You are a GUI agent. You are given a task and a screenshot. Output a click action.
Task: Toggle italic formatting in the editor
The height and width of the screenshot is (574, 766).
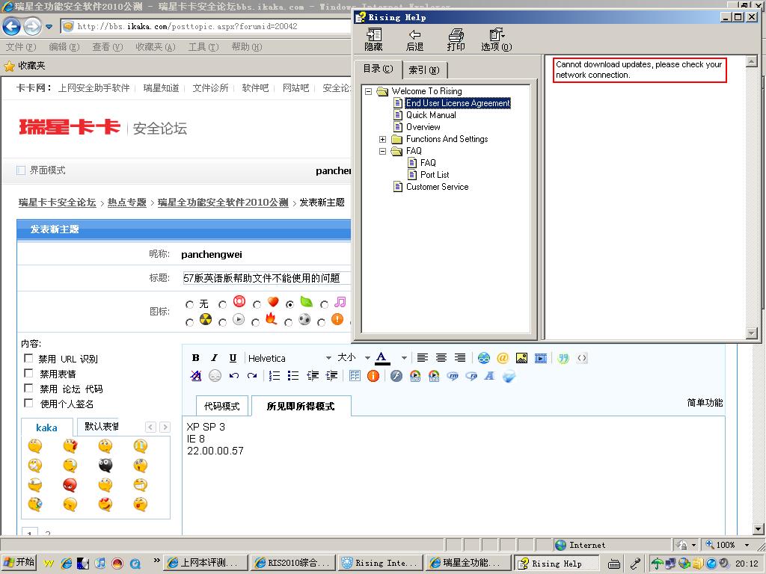(214, 358)
